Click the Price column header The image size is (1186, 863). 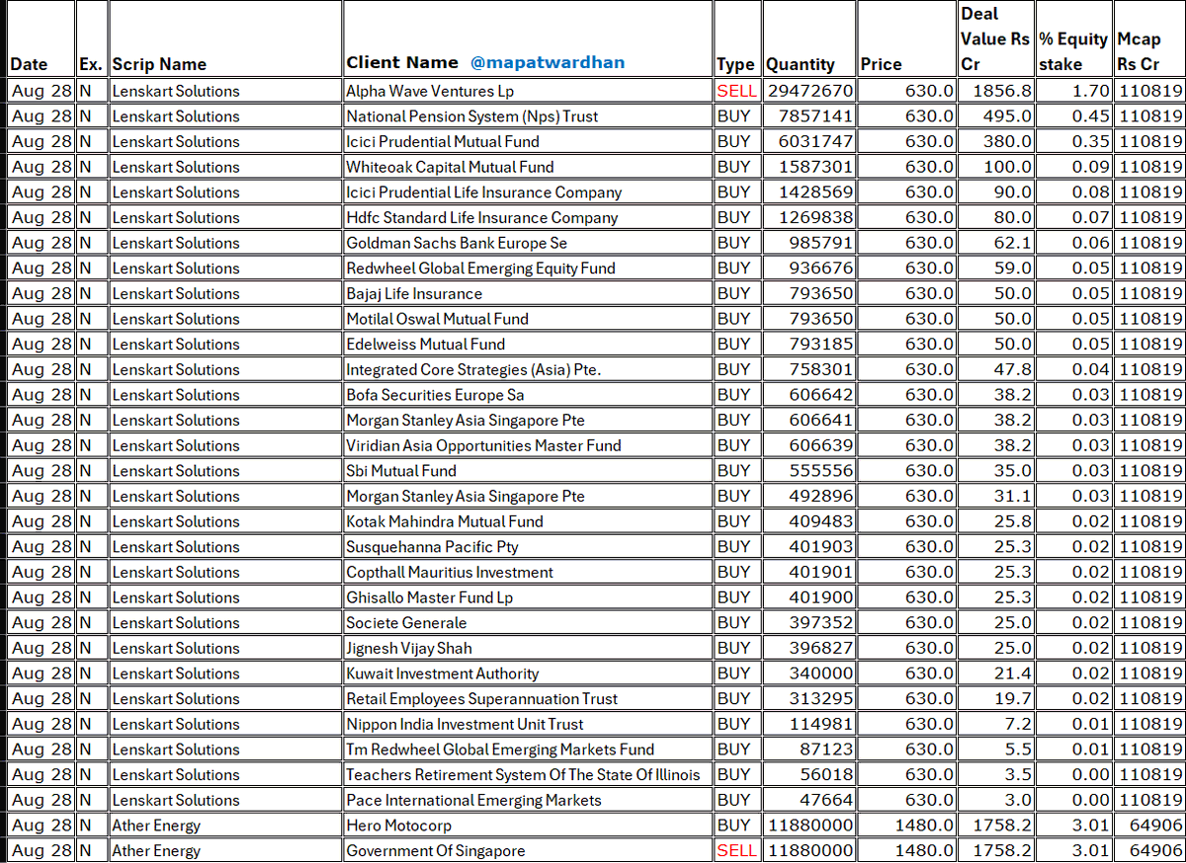907,39
